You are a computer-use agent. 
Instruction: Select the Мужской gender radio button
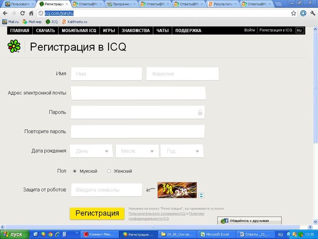[x=75, y=171]
